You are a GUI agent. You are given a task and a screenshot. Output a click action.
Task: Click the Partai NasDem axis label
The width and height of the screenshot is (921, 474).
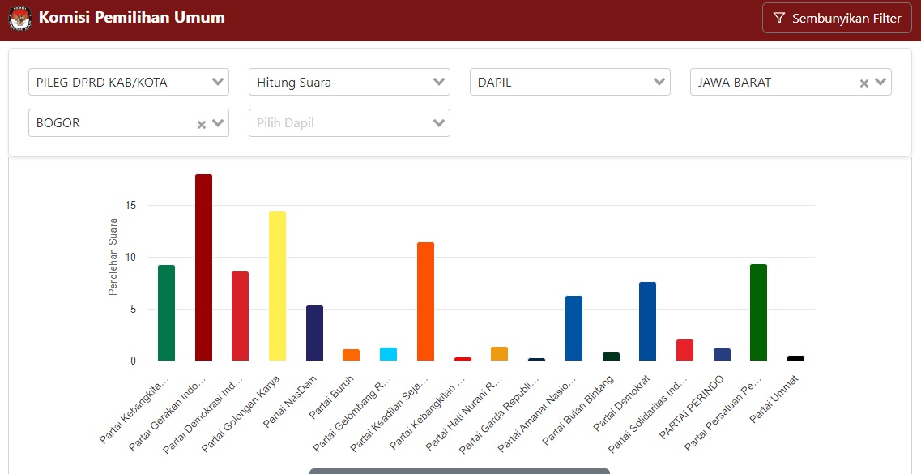[291, 400]
